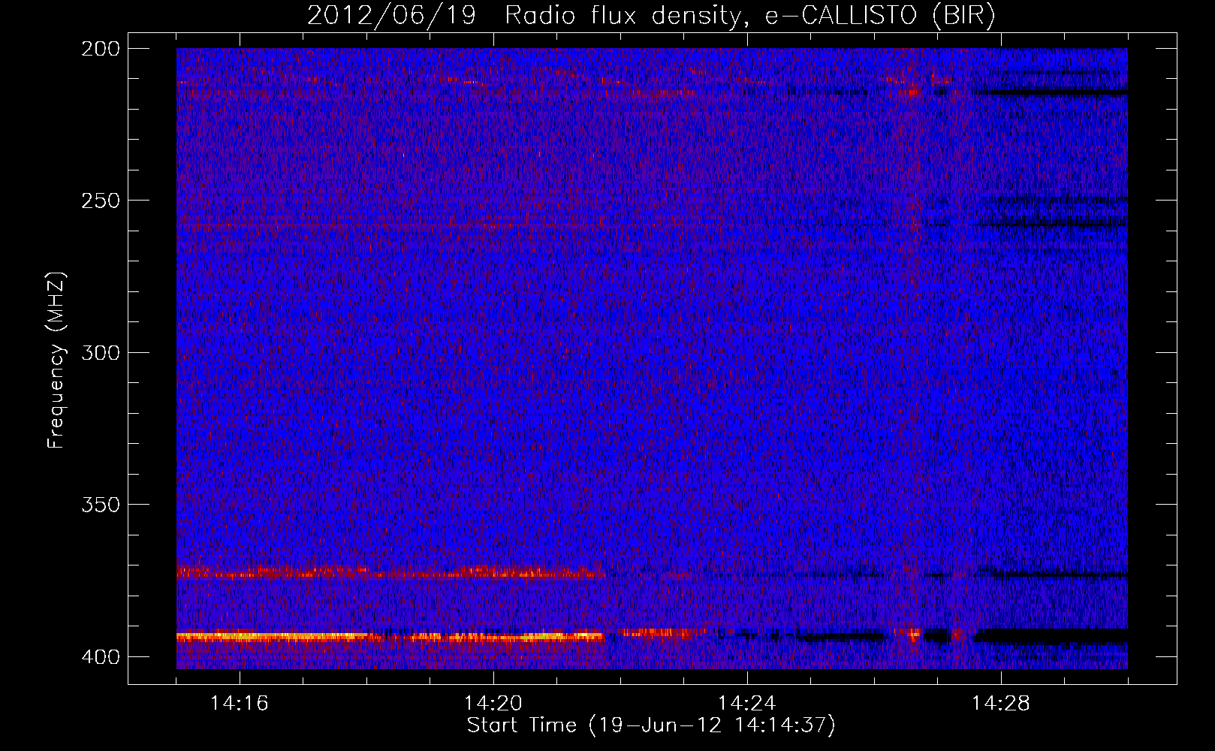
Task: Click the bright yellow emission band near 393 MHz
Action: pos(390,637)
